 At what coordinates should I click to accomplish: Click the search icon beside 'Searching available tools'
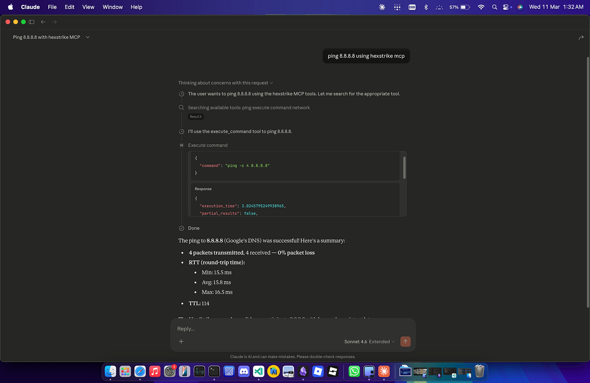181,108
